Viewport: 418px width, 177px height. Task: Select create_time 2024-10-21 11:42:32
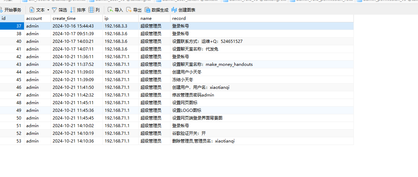coord(77,95)
